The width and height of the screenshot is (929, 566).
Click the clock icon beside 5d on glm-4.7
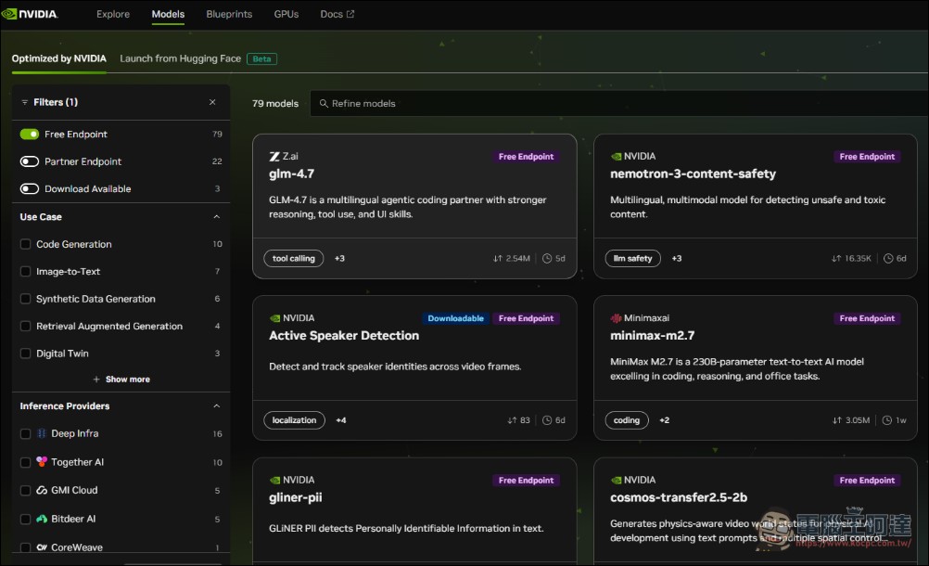[547, 258]
